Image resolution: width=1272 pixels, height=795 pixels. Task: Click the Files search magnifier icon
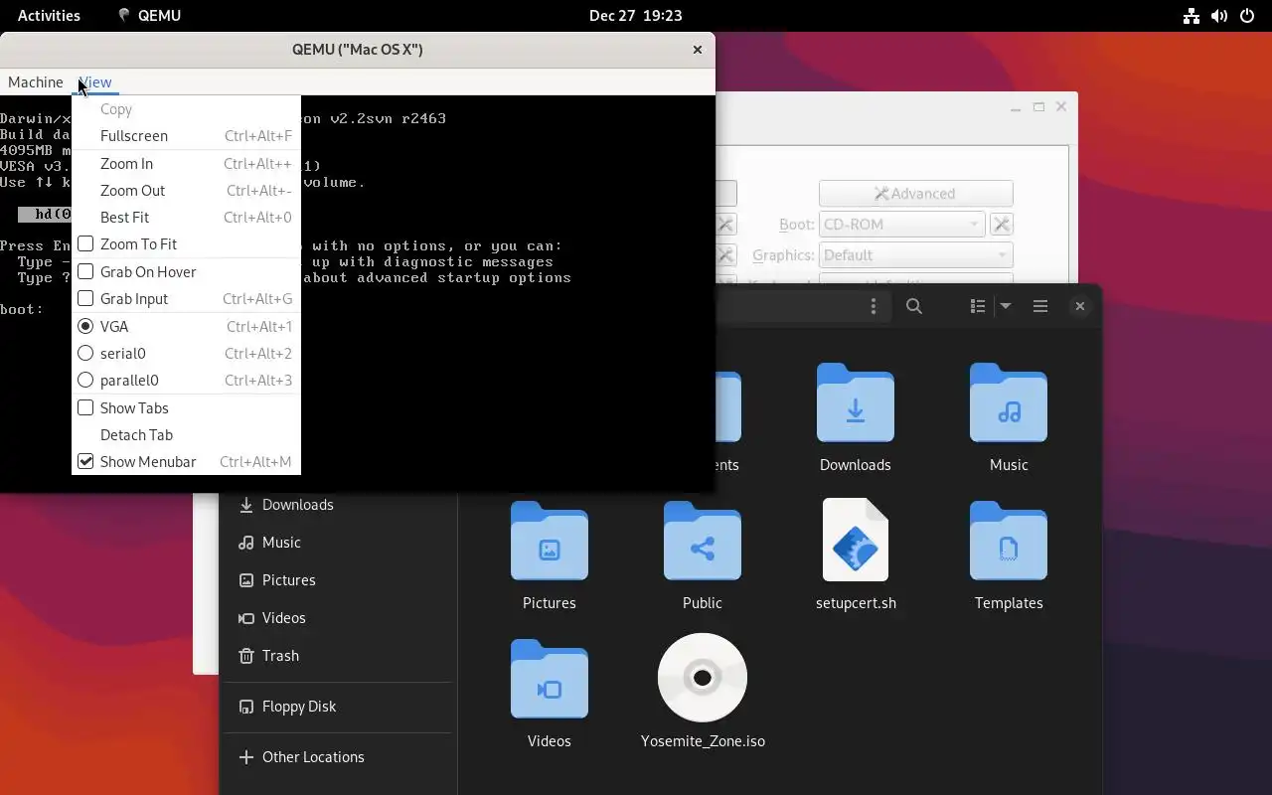point(914,307)
